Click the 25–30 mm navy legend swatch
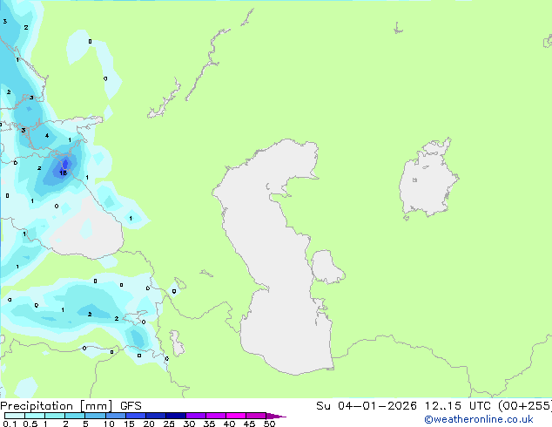 [175, 416]
